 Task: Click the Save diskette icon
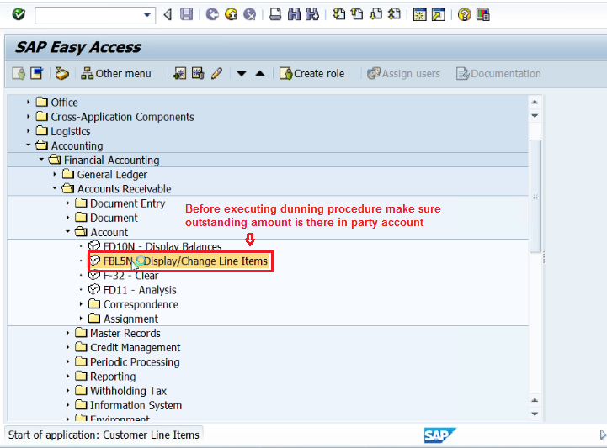coord(187,14)
